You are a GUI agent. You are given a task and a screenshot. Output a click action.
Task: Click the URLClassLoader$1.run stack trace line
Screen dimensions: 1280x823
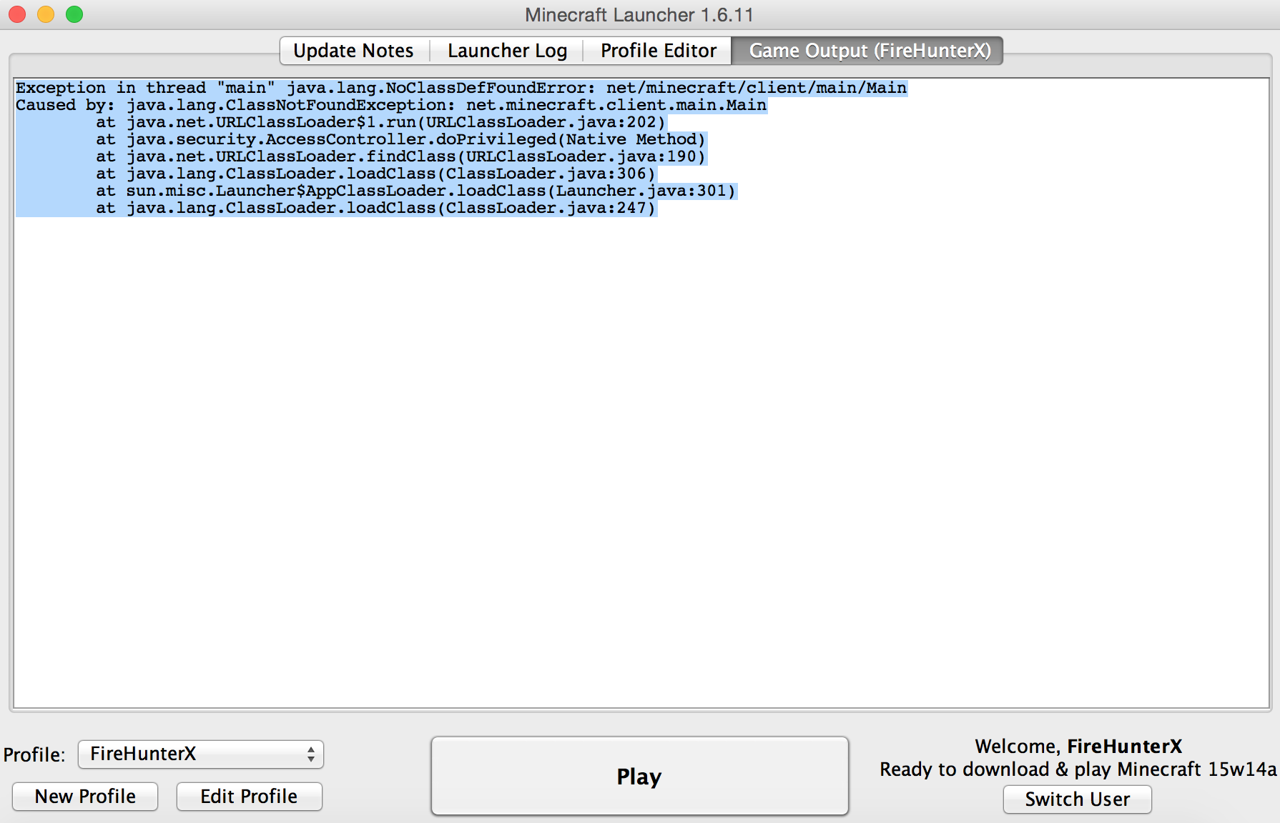pyautogui.click(x=380, y=122)
